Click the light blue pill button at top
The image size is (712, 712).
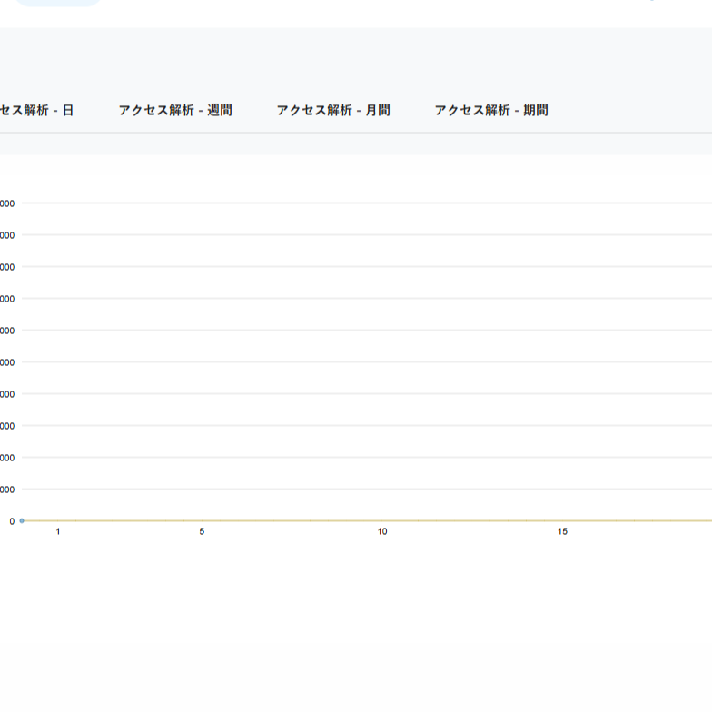[58, 3]
